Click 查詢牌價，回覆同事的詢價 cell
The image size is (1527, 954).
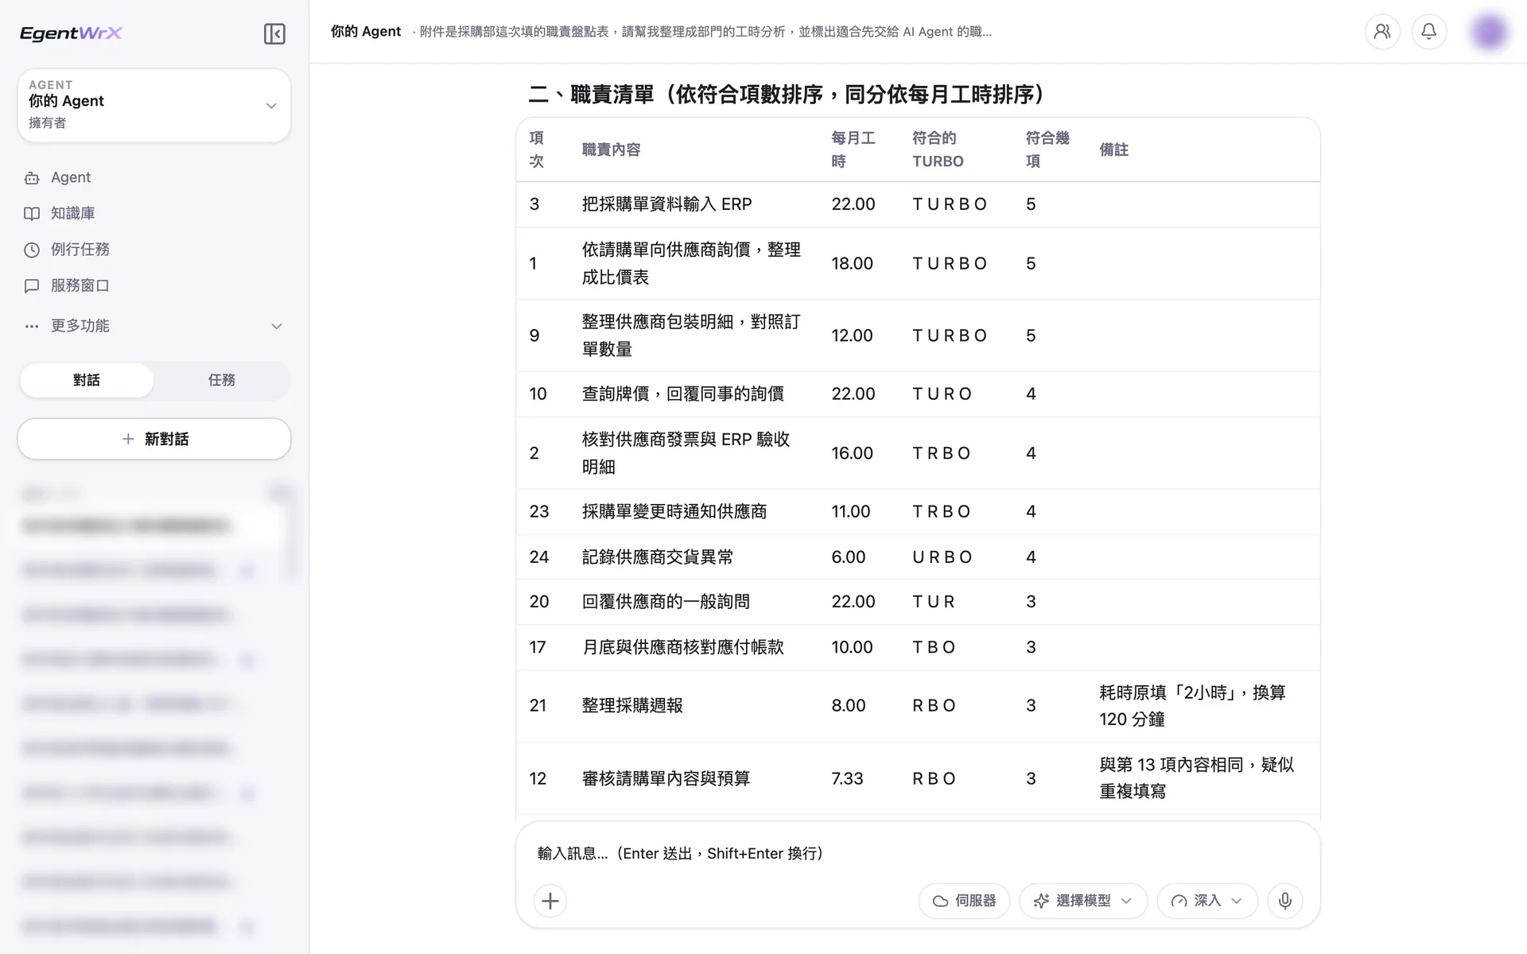coord(682,394)
